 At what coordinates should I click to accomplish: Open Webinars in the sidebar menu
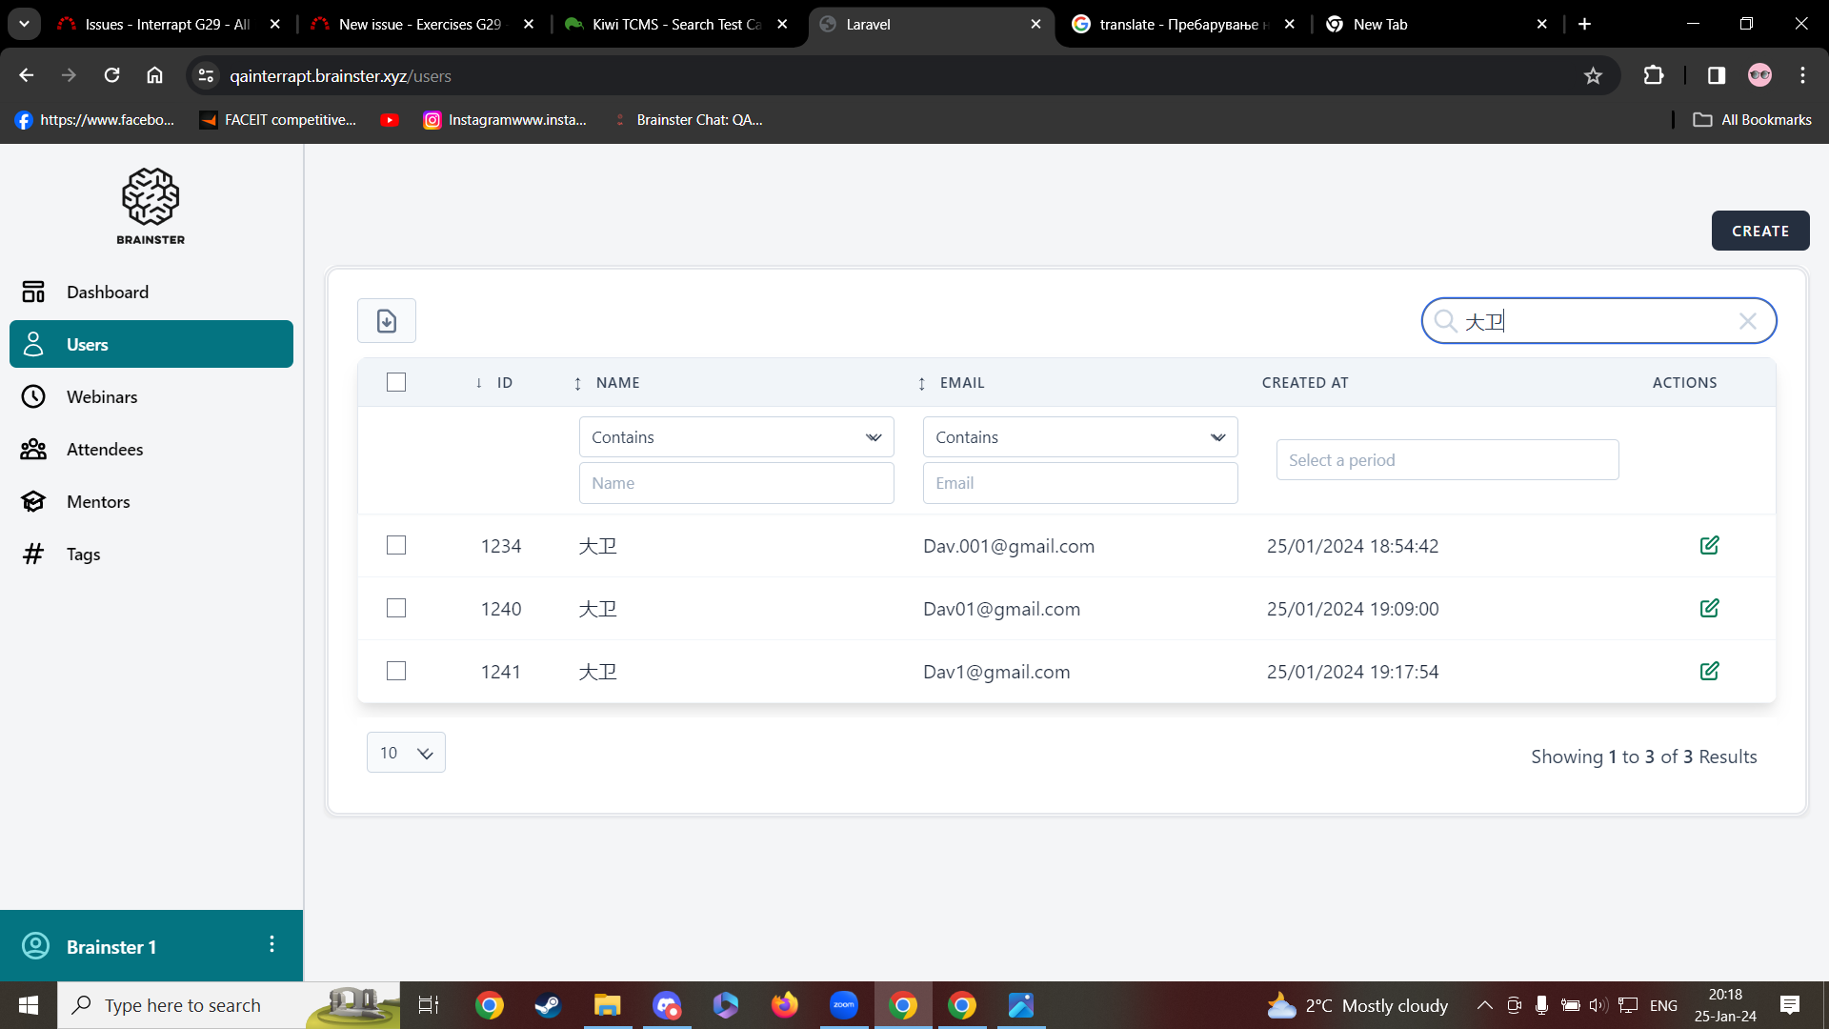click(x=102, y=397)
